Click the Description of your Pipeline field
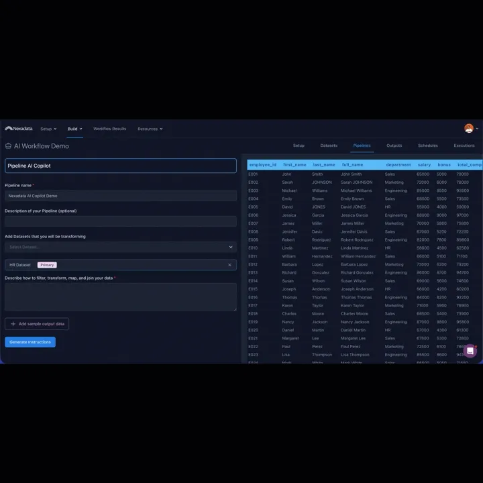Viewport: 483px width, 483px height. coord(121,221)
